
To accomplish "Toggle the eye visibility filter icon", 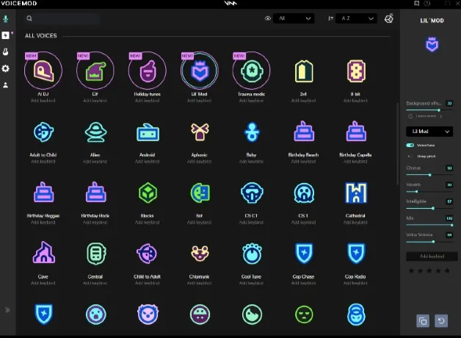I will point(267,18).
